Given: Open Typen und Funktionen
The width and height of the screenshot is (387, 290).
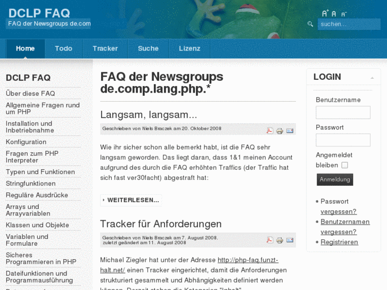Looking at the screenshot, I should [x=40, y=172].
